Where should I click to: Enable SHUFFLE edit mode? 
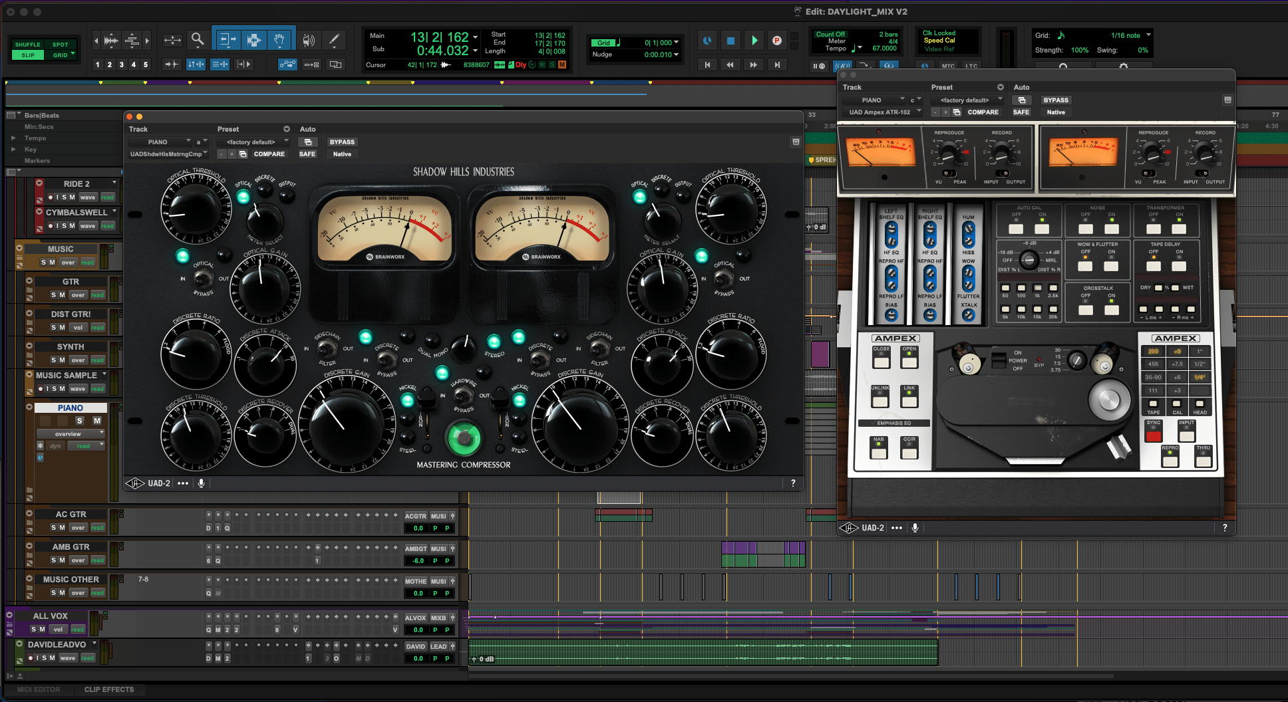(x=28, y=45)
